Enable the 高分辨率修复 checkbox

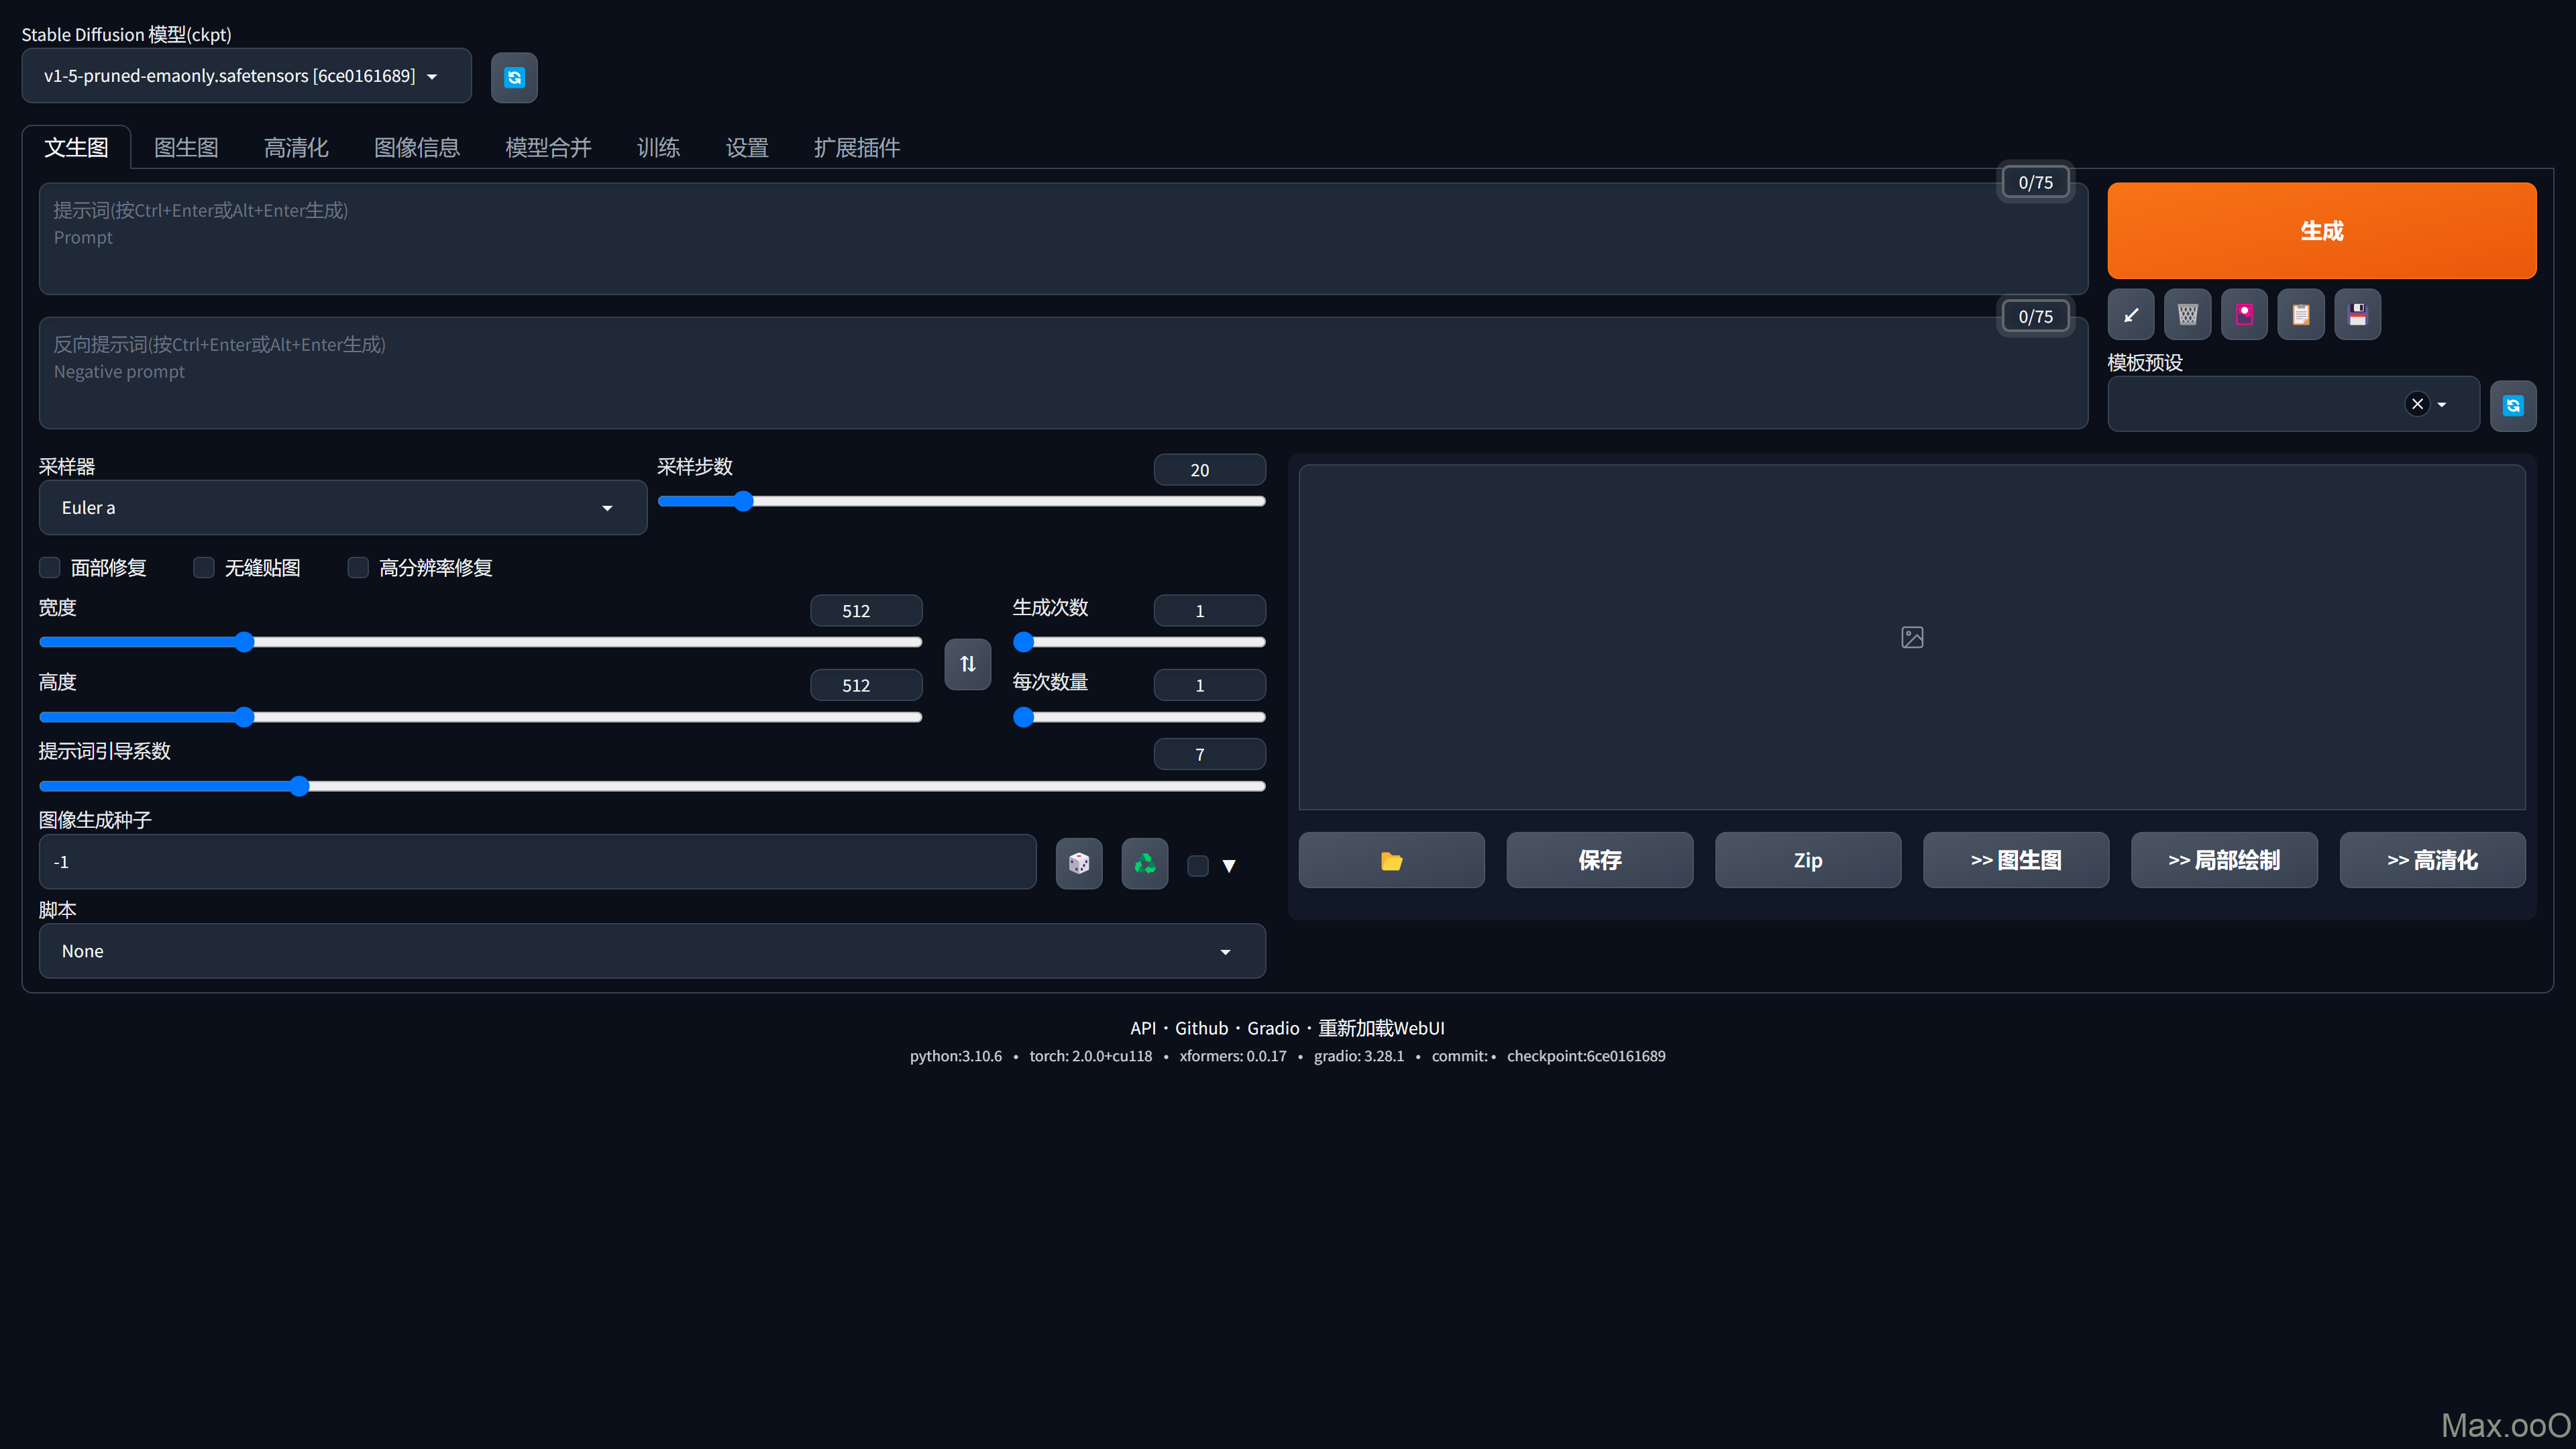tap(358, 568)
